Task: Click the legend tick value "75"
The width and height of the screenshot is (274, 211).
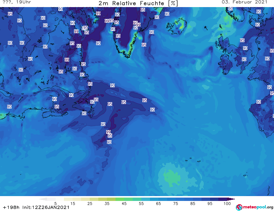Action: click(175, 204)
